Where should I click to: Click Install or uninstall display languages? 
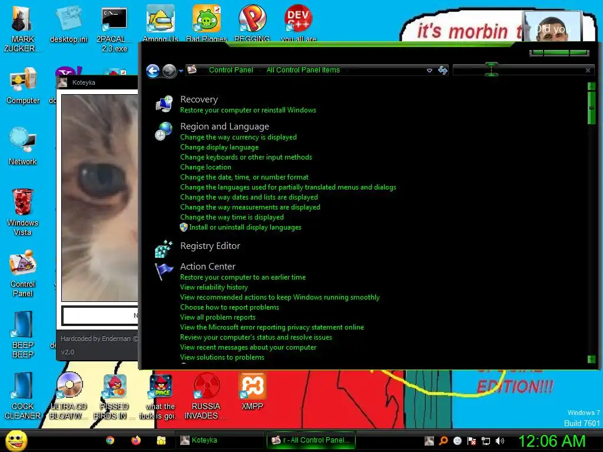[x=245, y=227]
